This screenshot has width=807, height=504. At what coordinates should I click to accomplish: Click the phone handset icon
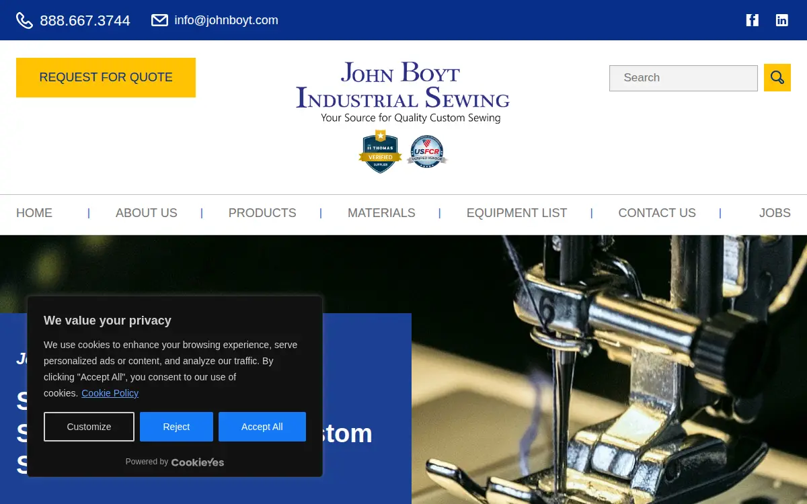tap(24, 20)
